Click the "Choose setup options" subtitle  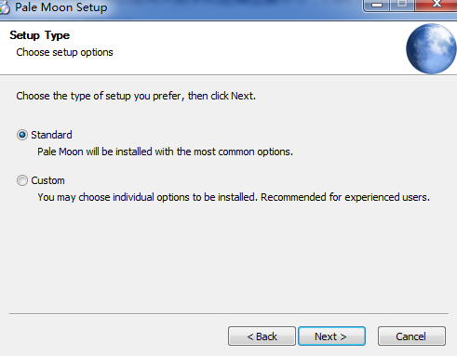coord(64,52)
